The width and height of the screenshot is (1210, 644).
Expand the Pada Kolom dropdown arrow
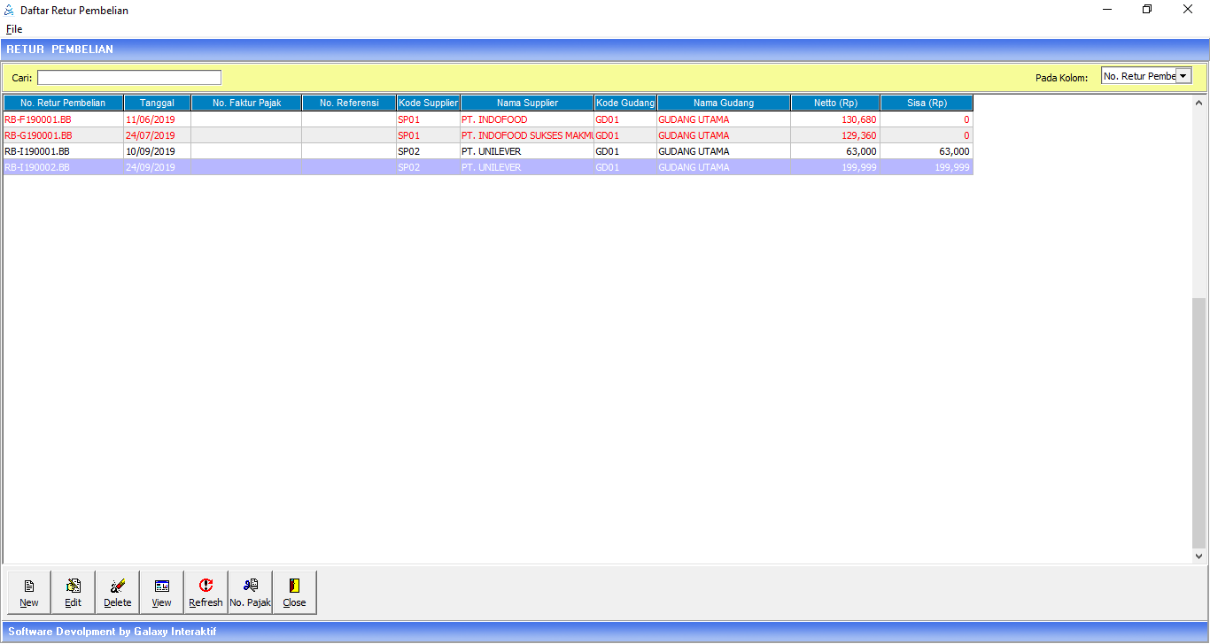coord(1183,77)
